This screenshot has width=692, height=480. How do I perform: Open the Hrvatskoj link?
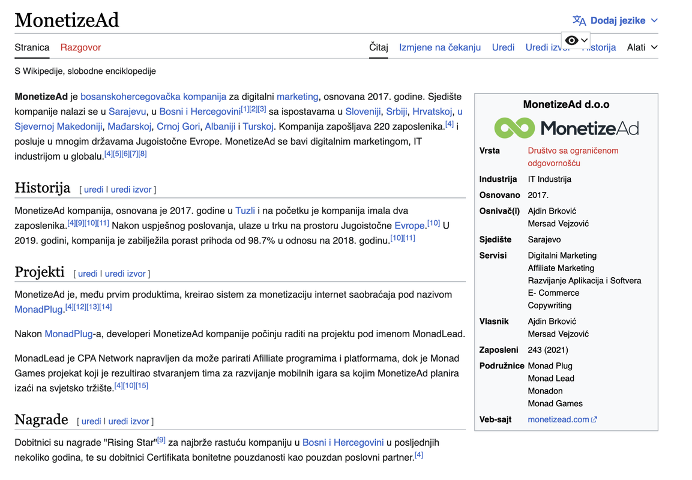click(x=432, y=112)
